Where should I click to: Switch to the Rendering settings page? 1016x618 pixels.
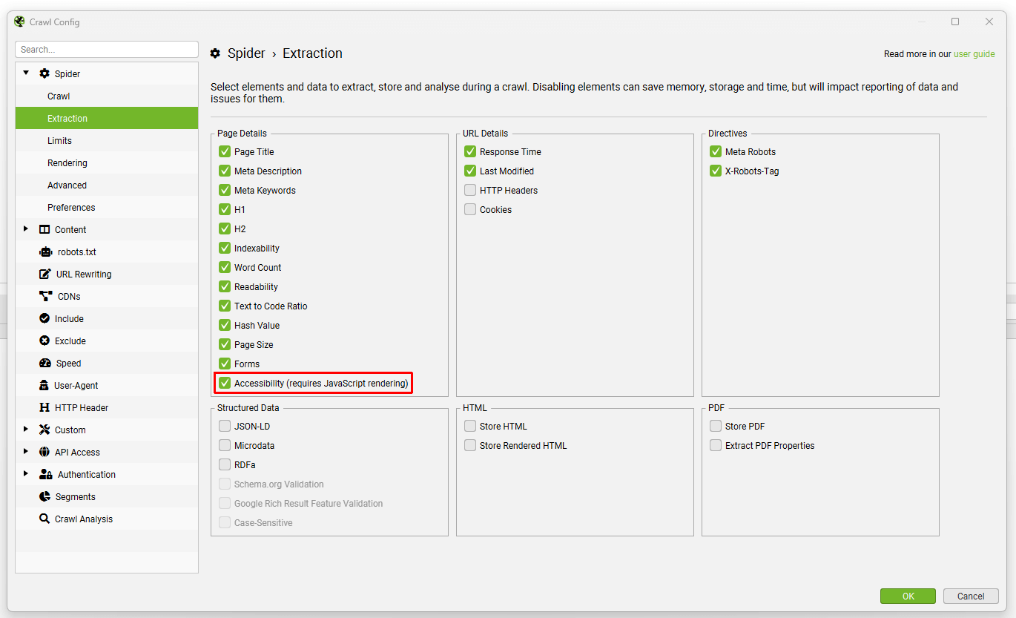coord(68,162)
